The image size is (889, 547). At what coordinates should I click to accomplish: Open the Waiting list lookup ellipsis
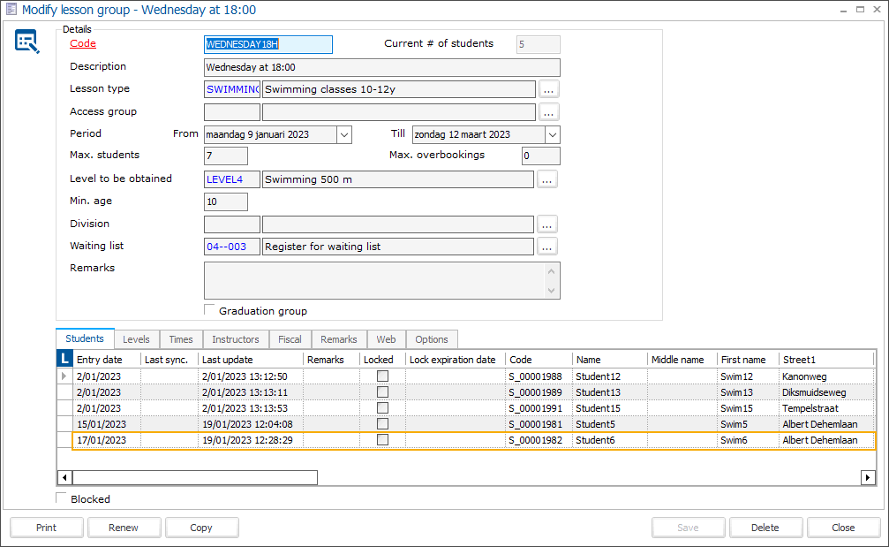(x=547, y=247)
